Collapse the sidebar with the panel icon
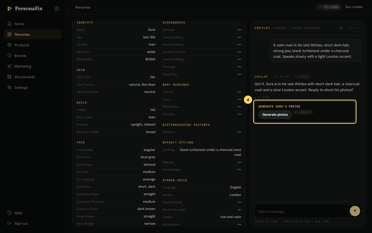Viewport: 372px width, 233px height. (x=57, y=9)
